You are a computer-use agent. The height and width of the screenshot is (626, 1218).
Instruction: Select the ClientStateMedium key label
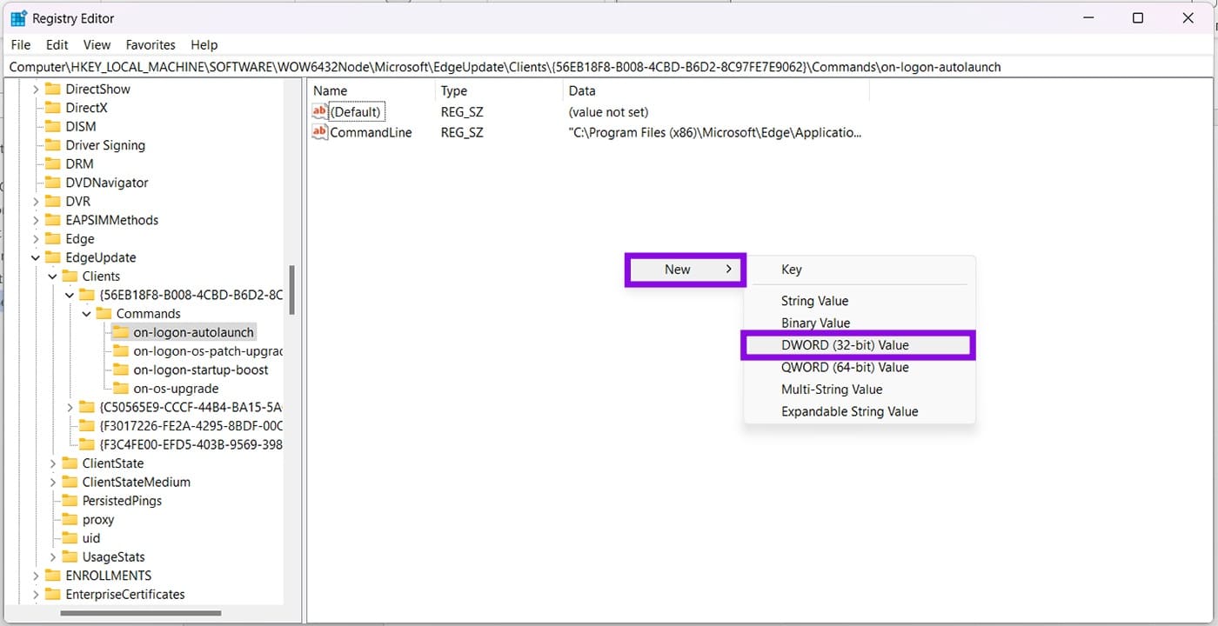[x=136, y=482]
